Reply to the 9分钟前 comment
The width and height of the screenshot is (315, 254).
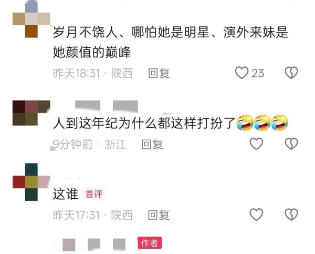pyautogui.click(x=152, y=144)
